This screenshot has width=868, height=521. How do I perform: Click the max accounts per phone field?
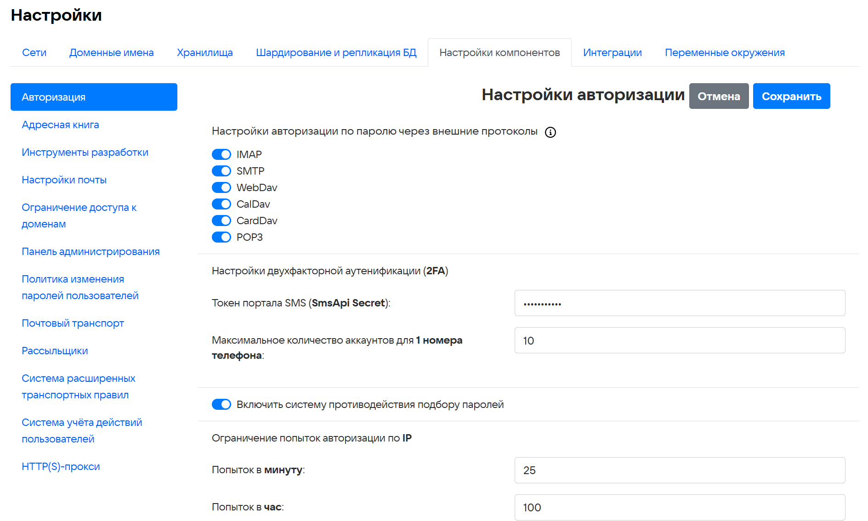(x=680, y=340)
